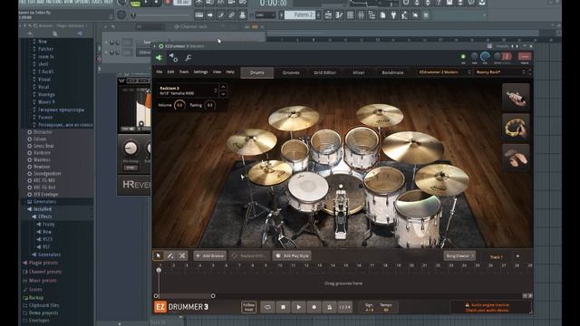Viewport: 580px width, 326px height.
Task: Click the FL Studio record button
Action: pos(167,3)
